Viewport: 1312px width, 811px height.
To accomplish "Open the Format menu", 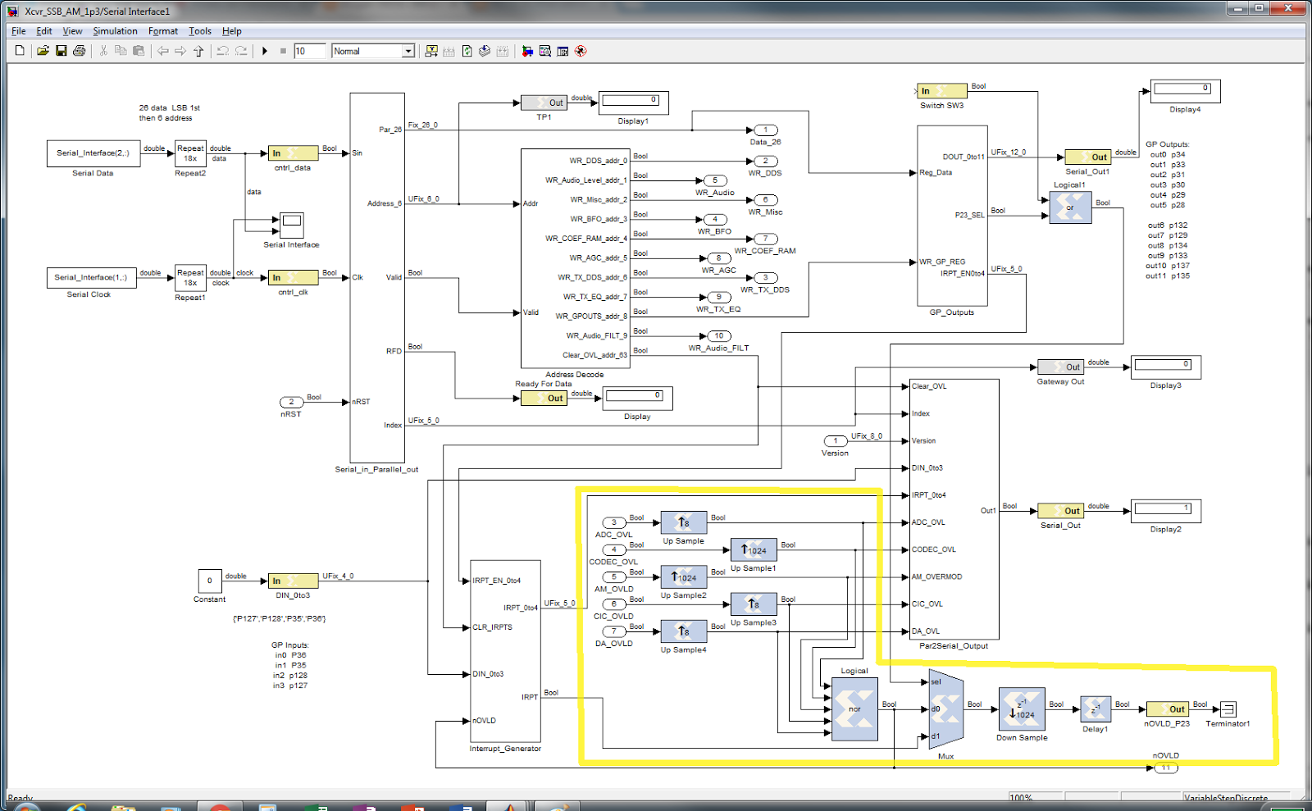I will (163, 31).
